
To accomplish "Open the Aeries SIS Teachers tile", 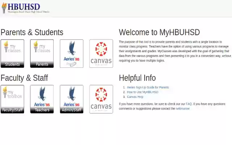I will (42, 99).
